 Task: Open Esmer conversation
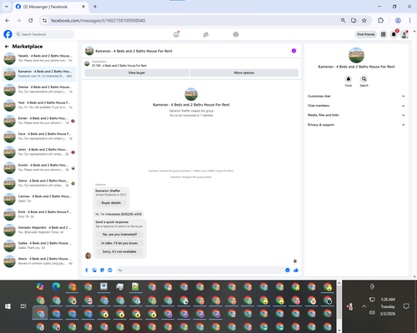[x=39, y=121]
